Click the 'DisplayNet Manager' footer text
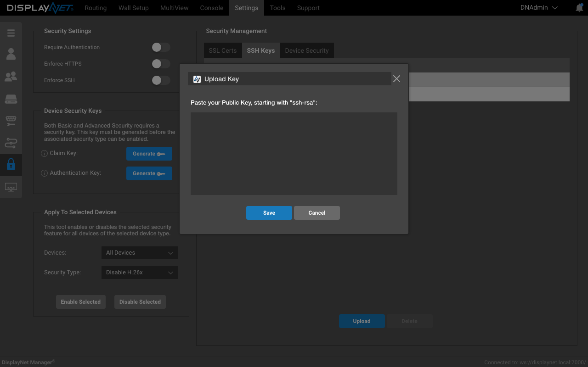This screenshot has height=367, width=588. tap(28, 362)
